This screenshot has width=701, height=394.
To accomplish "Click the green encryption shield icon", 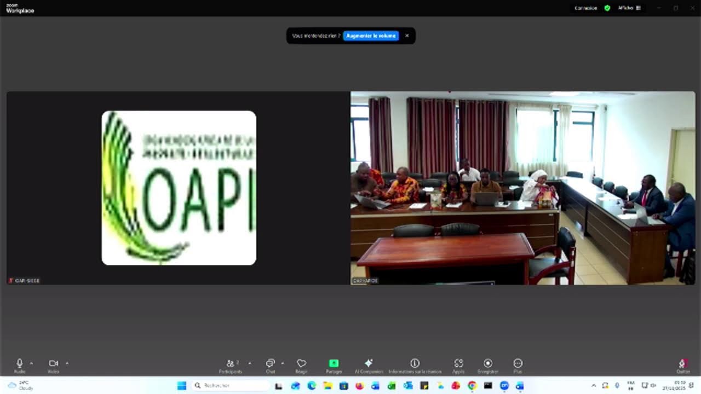I will pyautogui.click(x=607, y=8).
